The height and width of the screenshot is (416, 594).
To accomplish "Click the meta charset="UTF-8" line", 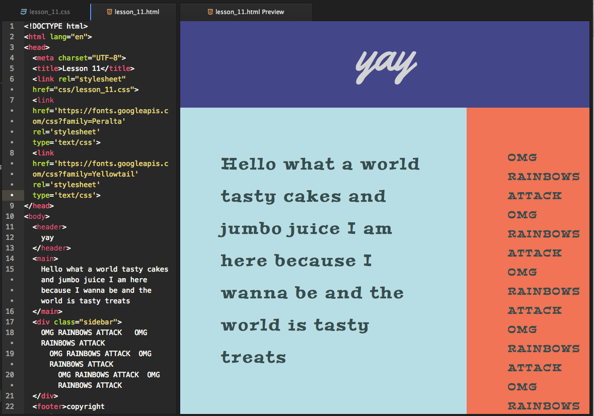I will coord(79,58).
